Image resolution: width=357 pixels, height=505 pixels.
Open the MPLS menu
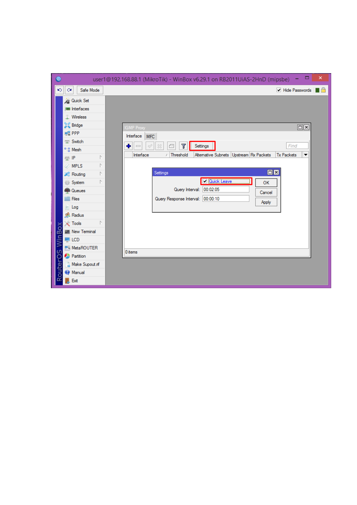point(84,166)
